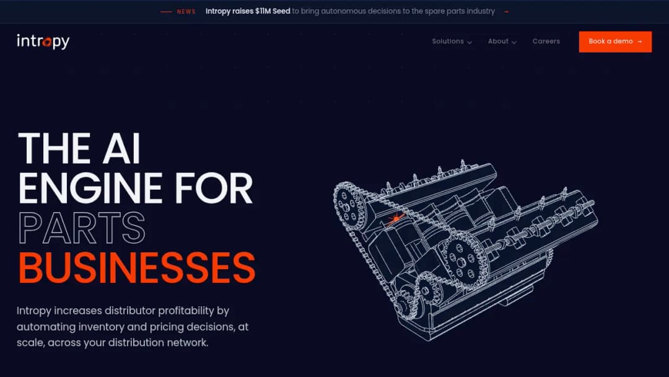Open the About menu
Viewport: 669px width, 377px height.
tap(502, 42)
